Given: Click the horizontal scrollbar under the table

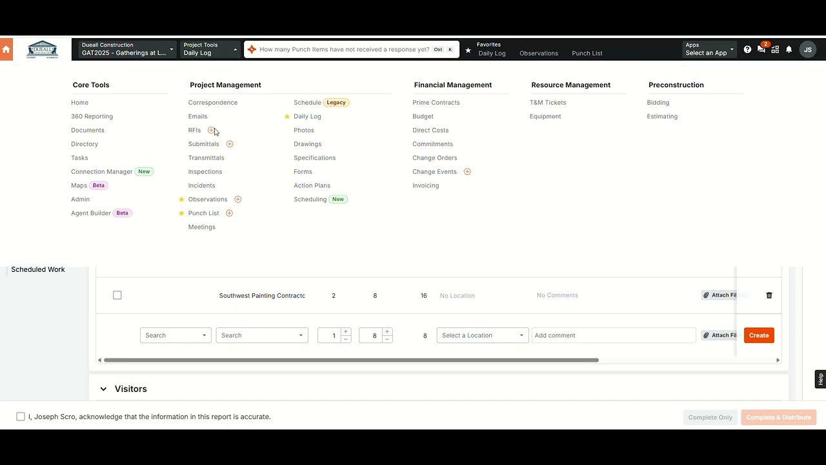Looking at the screenshot, I should [x=351, y=360].
